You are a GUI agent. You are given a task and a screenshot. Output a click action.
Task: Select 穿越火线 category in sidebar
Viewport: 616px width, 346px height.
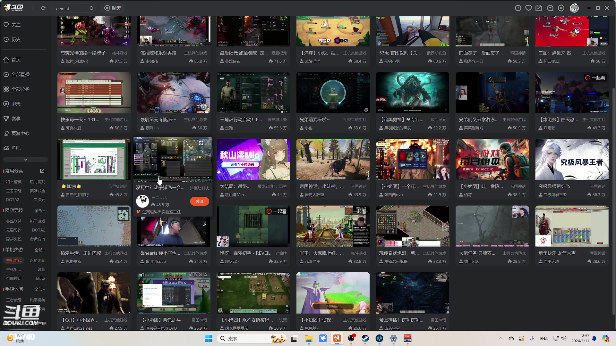pos(14,239)
